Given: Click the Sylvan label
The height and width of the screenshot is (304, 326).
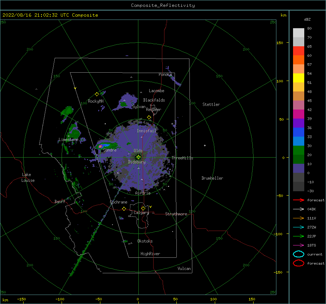Looking at the screenshot, I should click(139, 107).
